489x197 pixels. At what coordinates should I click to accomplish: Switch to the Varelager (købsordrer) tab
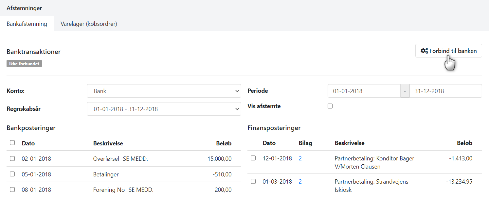(88, 24)
